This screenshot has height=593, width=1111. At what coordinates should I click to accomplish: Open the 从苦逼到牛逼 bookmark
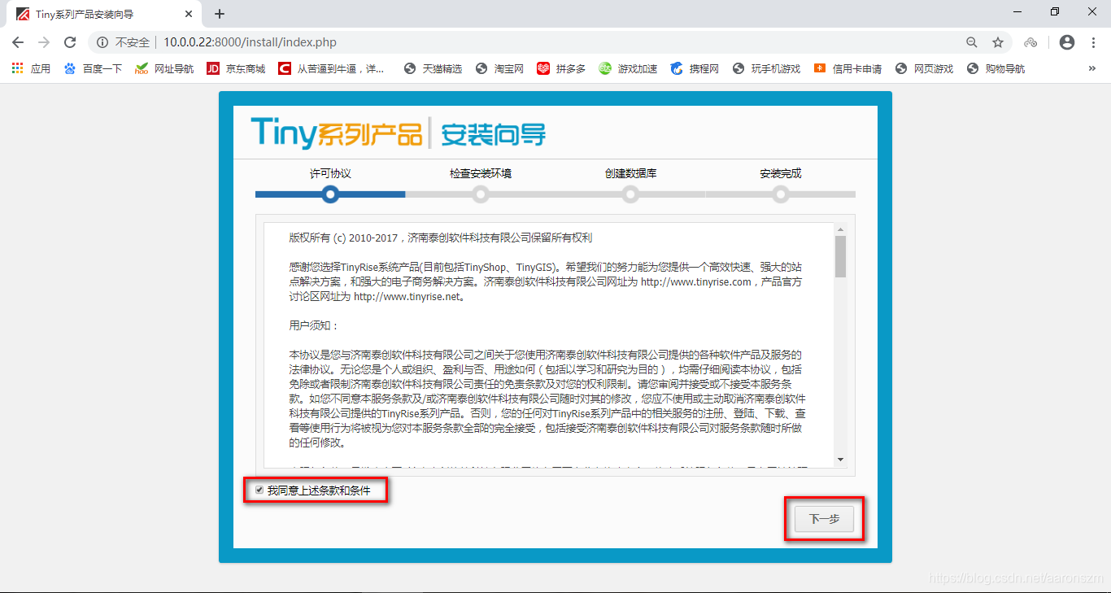point(331,69)
